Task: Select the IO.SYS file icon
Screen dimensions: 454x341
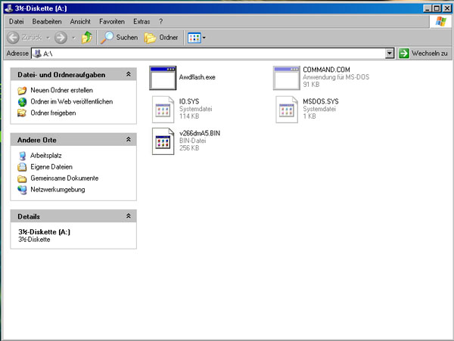Action: [x=163, y=110]
